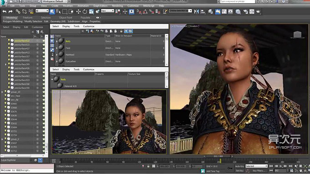
Task: Toggle Percent Snap on main toolbar
Action: (152, 12)
